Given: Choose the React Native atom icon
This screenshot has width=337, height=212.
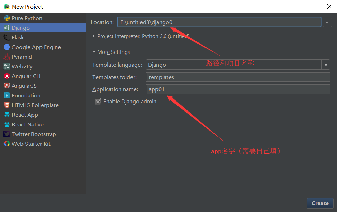Looking at the screenshot, I should 7,124.
